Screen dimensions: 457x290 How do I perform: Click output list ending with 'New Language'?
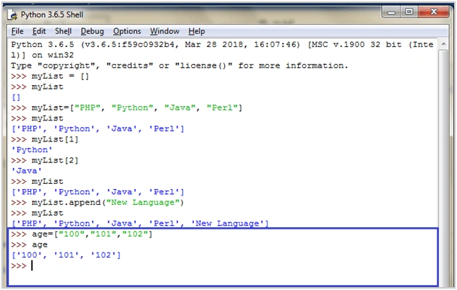click(x=140, y=224)
